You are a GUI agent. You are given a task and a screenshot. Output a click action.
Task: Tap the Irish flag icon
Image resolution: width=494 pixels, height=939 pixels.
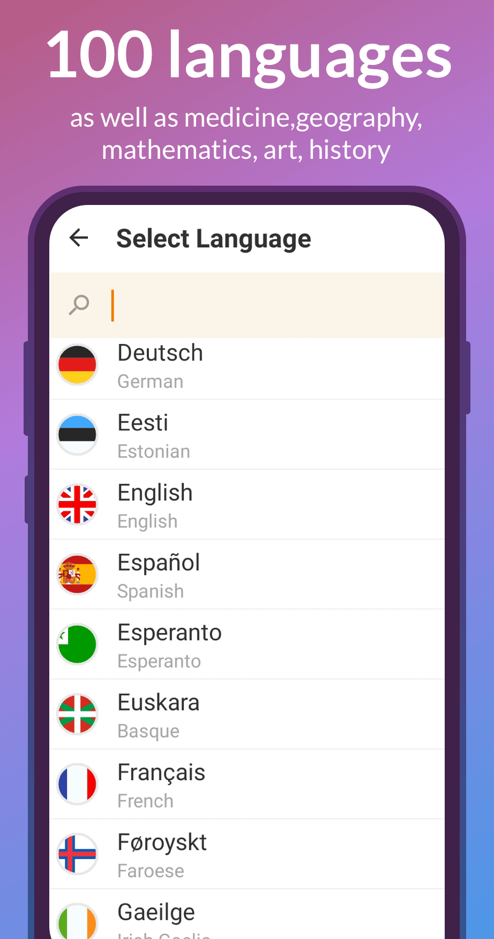coord(78,922)
